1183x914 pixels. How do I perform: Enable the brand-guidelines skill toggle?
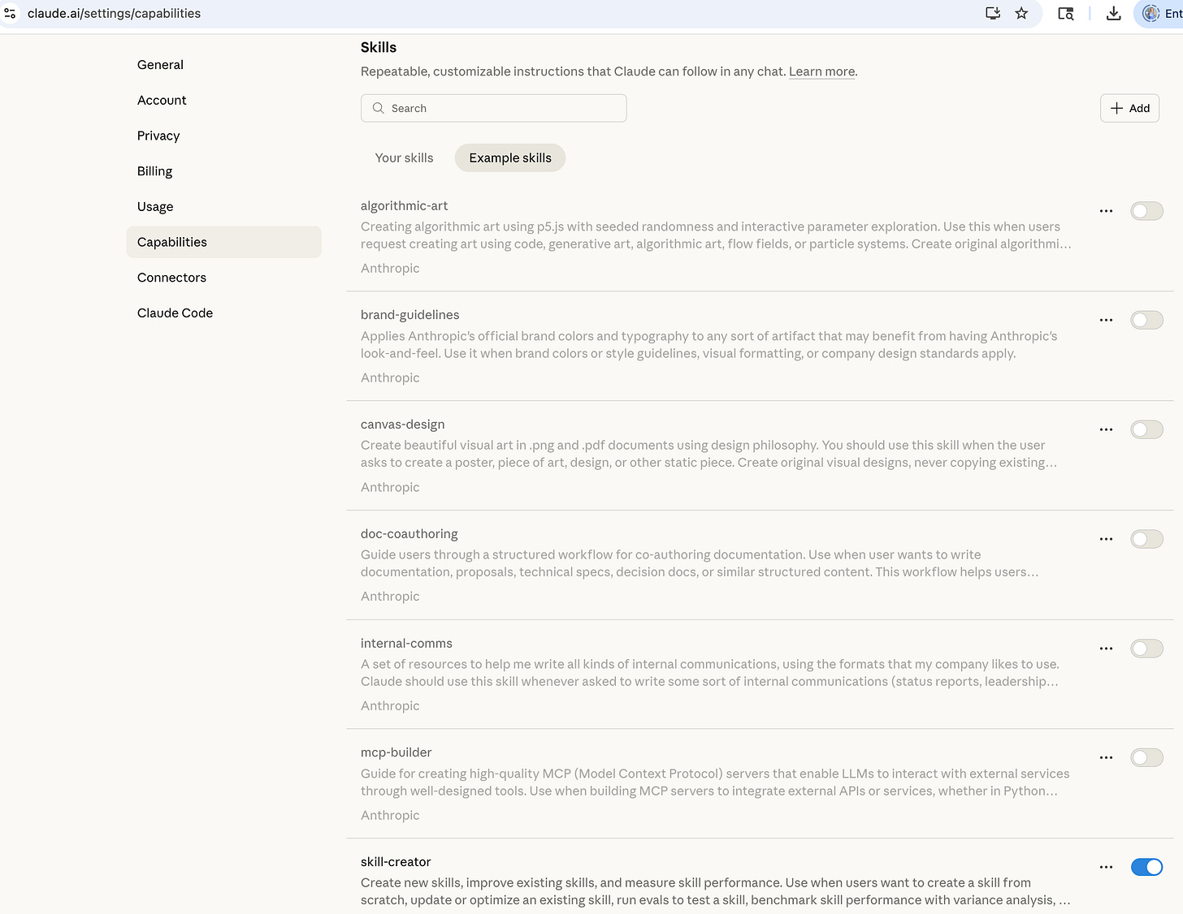point(1146,321)
